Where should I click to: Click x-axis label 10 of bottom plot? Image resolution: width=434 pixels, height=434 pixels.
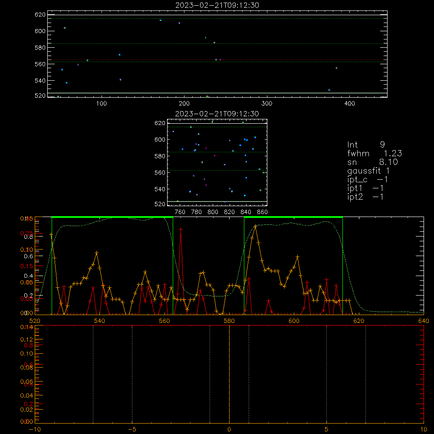(424, 429)
